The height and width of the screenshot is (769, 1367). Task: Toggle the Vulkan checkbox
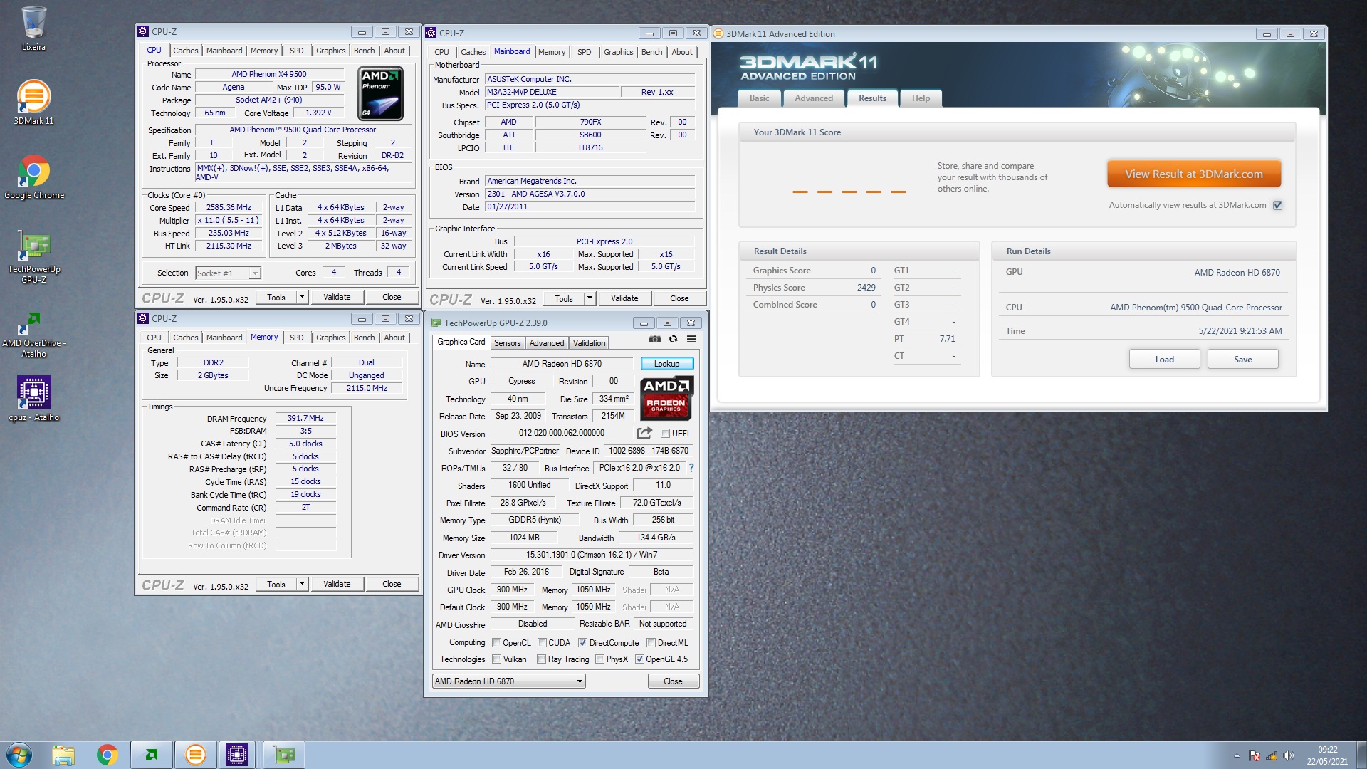(x=497, y=659)
